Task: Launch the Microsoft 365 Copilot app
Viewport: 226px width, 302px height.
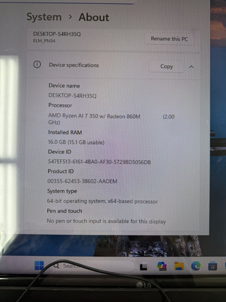Action: (x=162, y=266)
